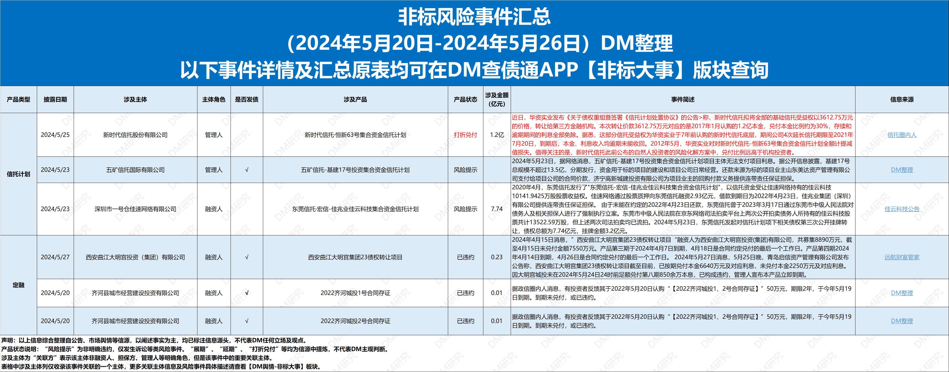Click the title 非标风险事件汇总
949x372 pixels.
tap(474, 17)
